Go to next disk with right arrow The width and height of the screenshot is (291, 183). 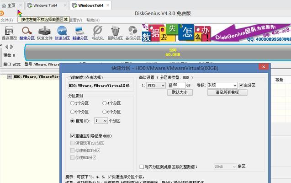pyautogui.click(x=11, y=47)
